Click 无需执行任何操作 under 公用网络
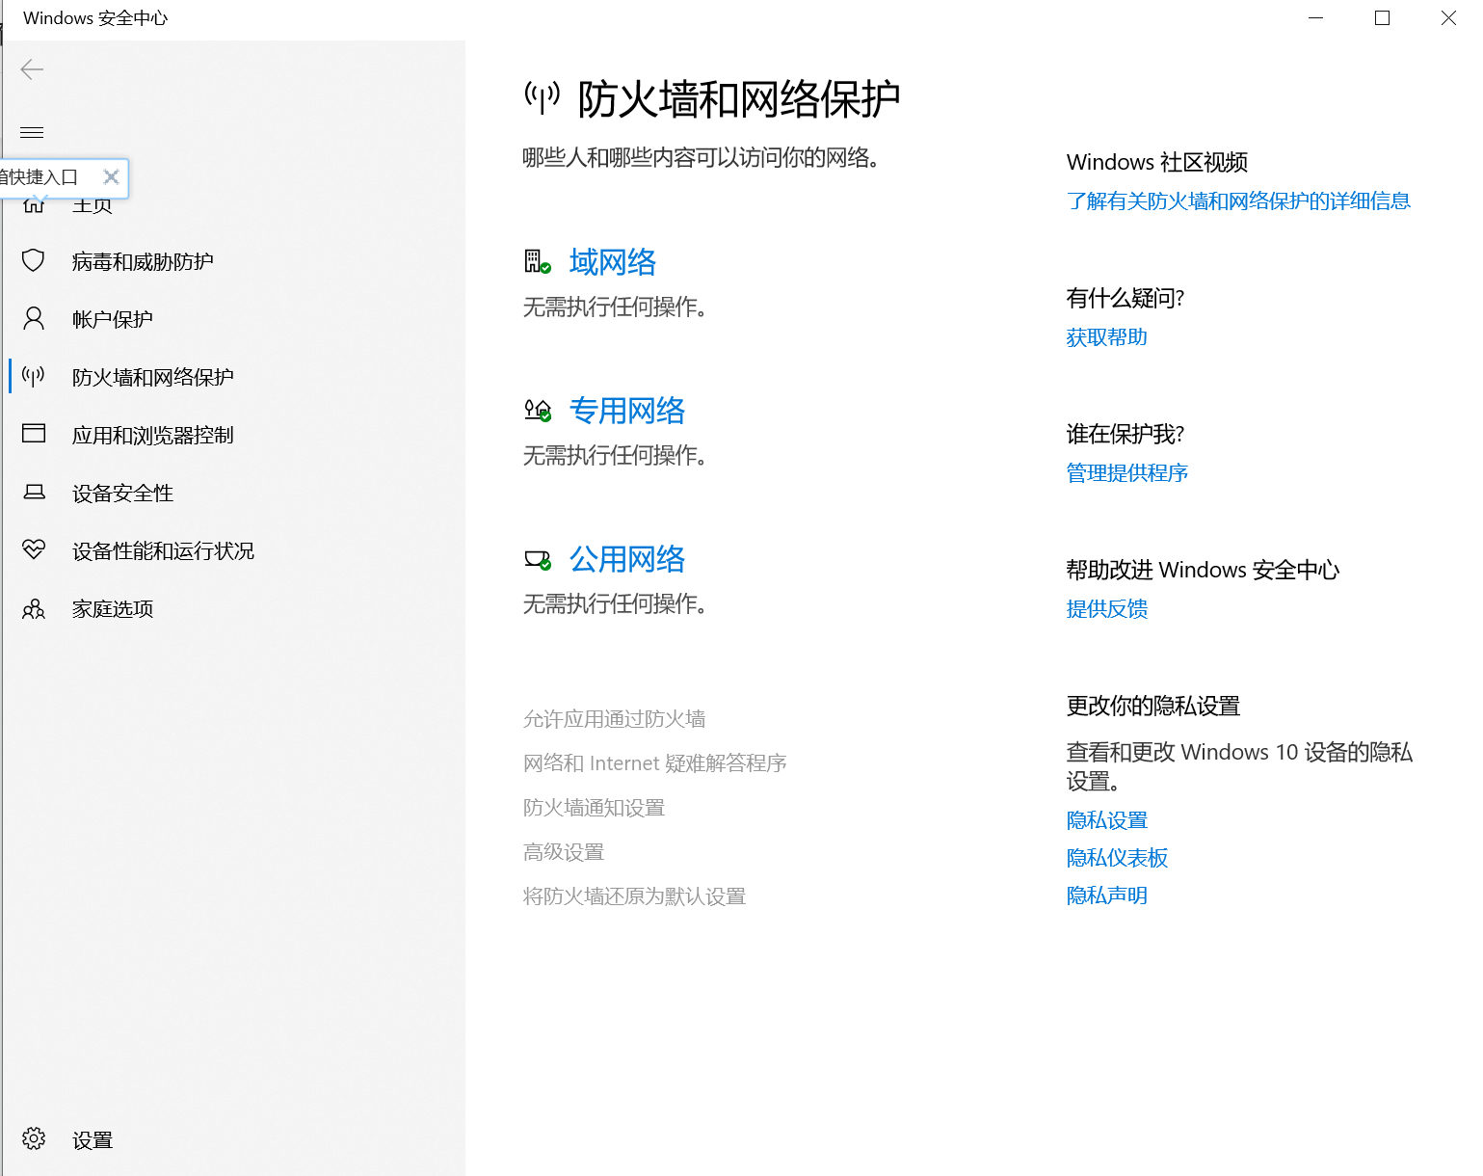 615,603
